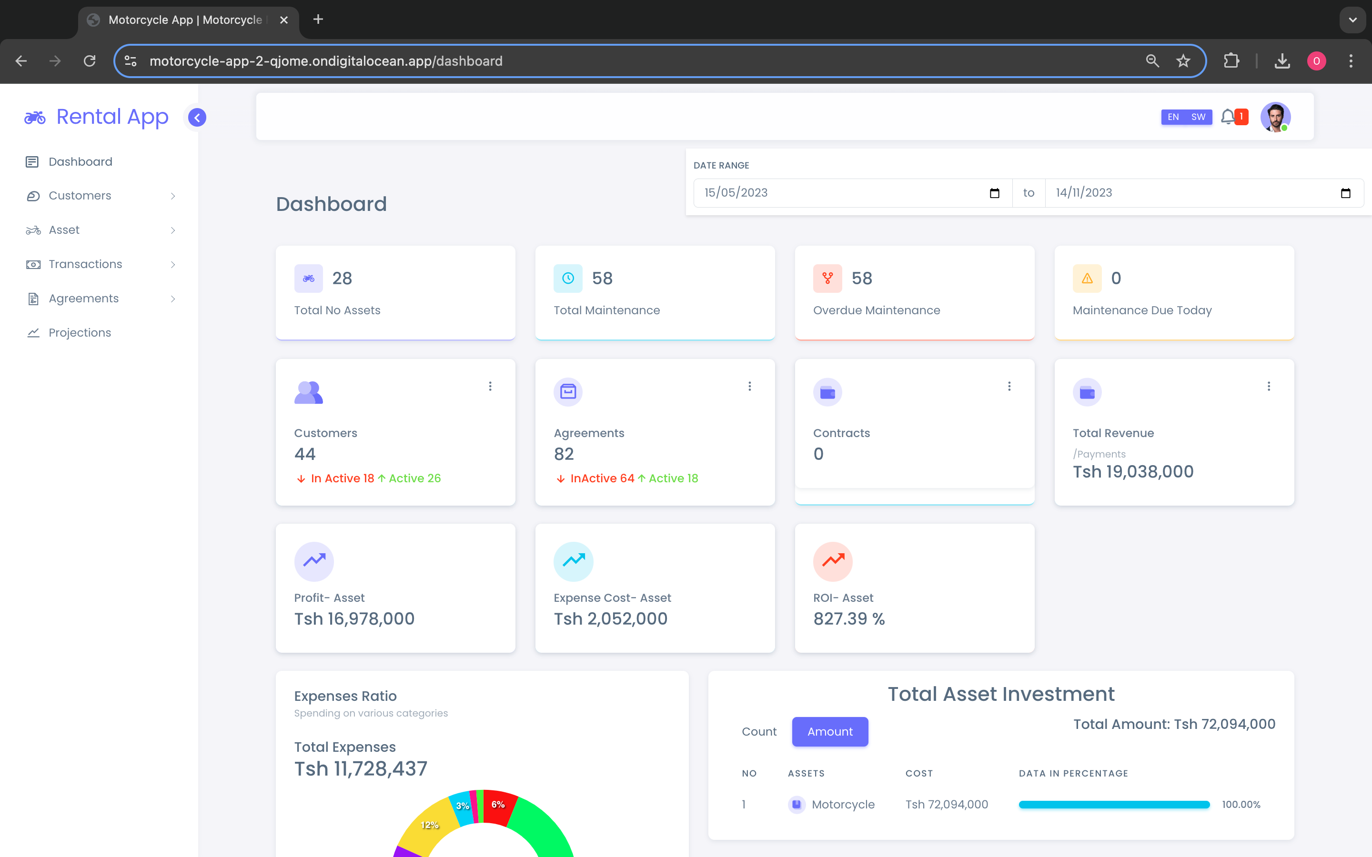Open the start date calendar picker icon
The width and height of the screenshot is (1372, 857).
pos(994,193)
